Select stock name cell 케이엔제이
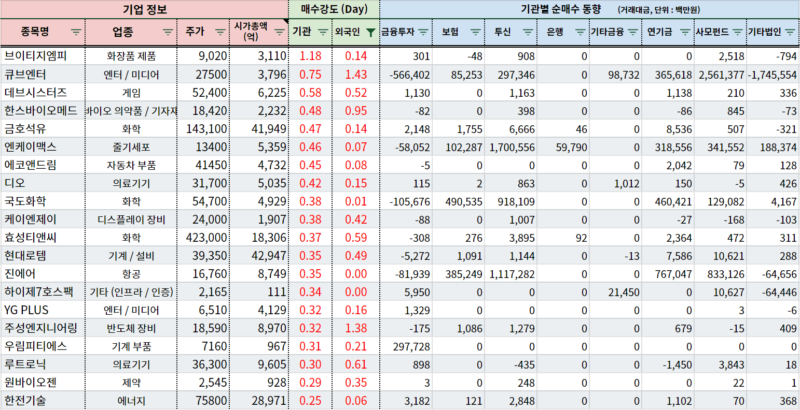Image resolution: width=800 pixels, height=410 pixels. [43, 219]
